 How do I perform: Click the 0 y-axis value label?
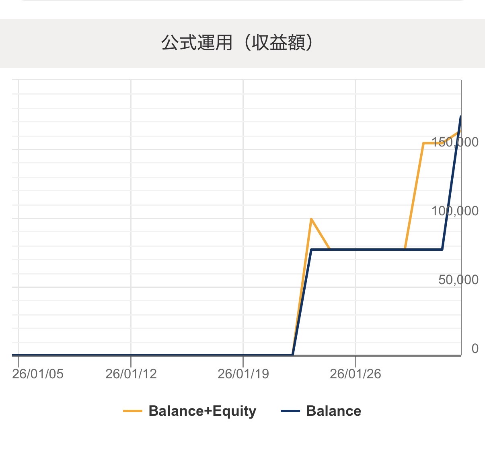click(475, 349)
